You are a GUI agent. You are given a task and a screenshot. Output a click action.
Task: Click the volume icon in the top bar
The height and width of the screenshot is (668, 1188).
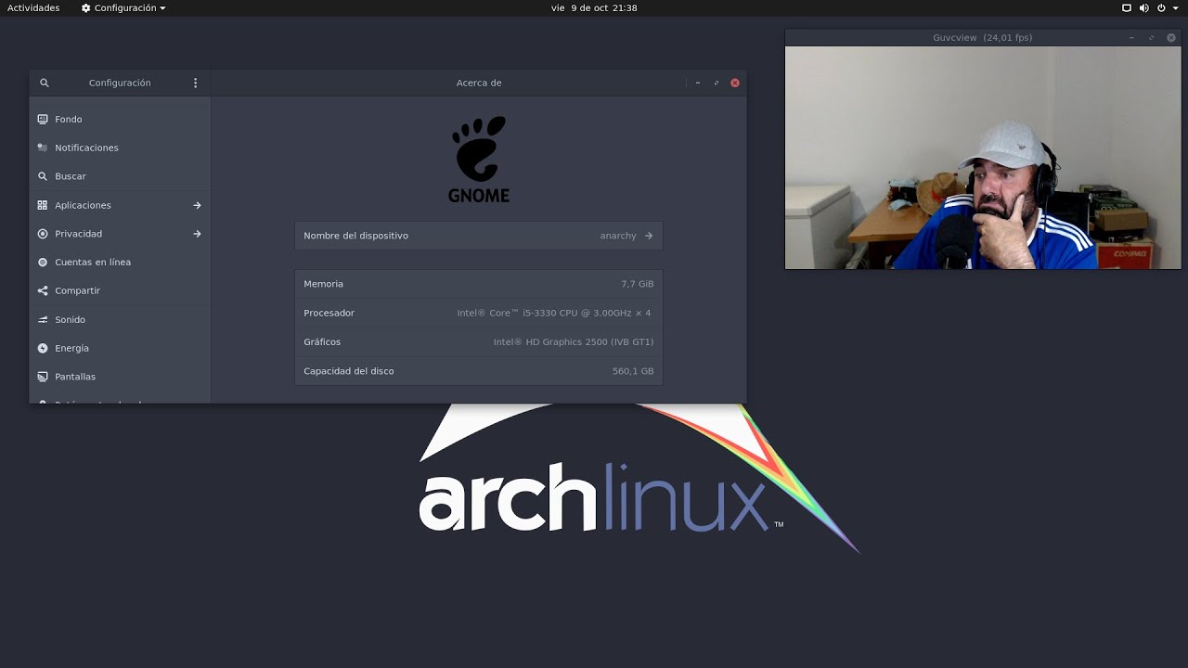tap(1143, 7)
